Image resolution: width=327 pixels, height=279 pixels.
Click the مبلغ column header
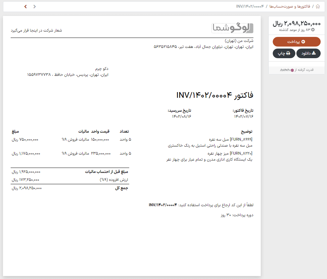click(15, 131)
